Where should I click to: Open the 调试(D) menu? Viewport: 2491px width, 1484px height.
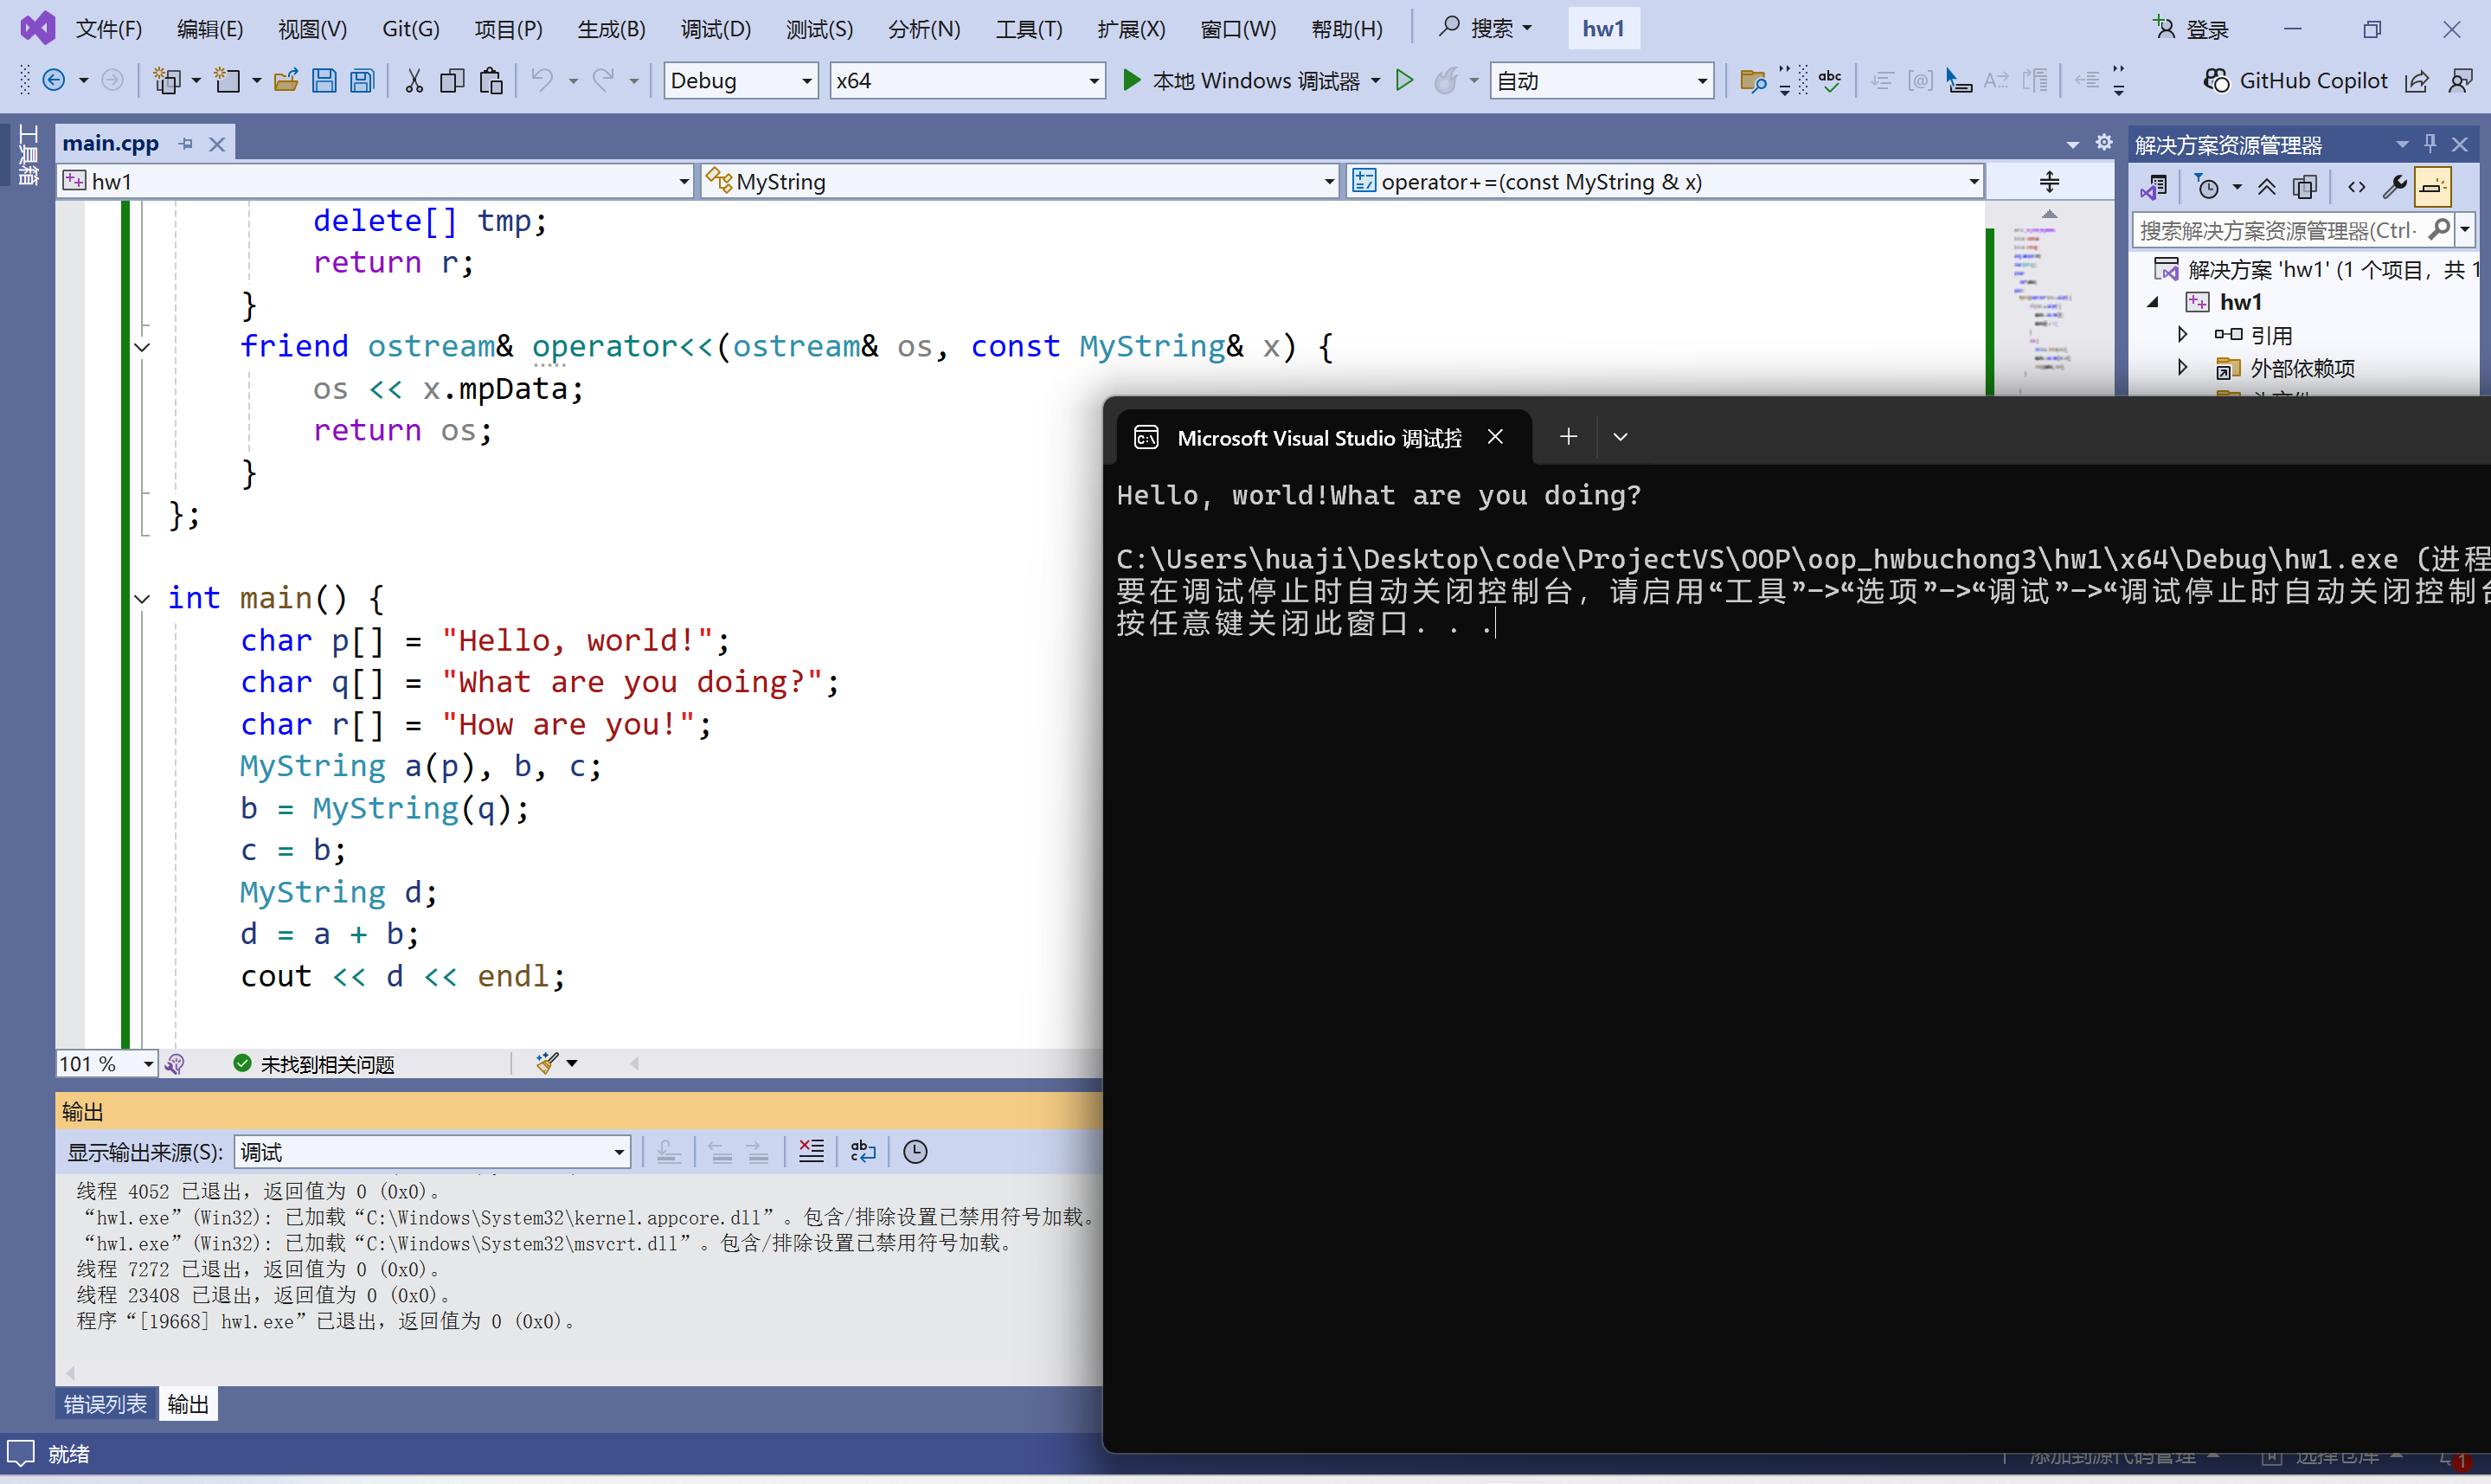tap(715, 29)
